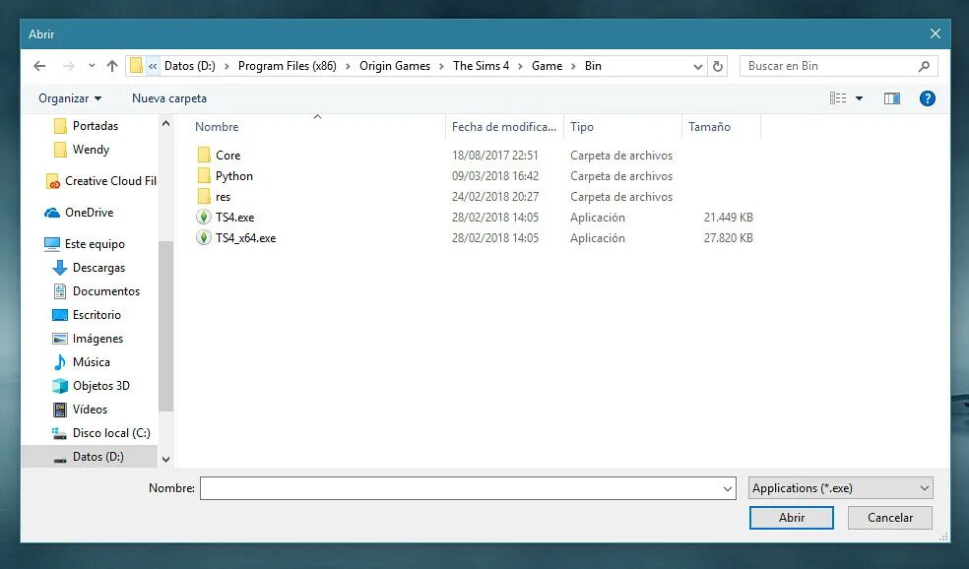The width and height of the screenshot is (969, 569).
Task: Select the Core folder
Action: tap(228, 156)
